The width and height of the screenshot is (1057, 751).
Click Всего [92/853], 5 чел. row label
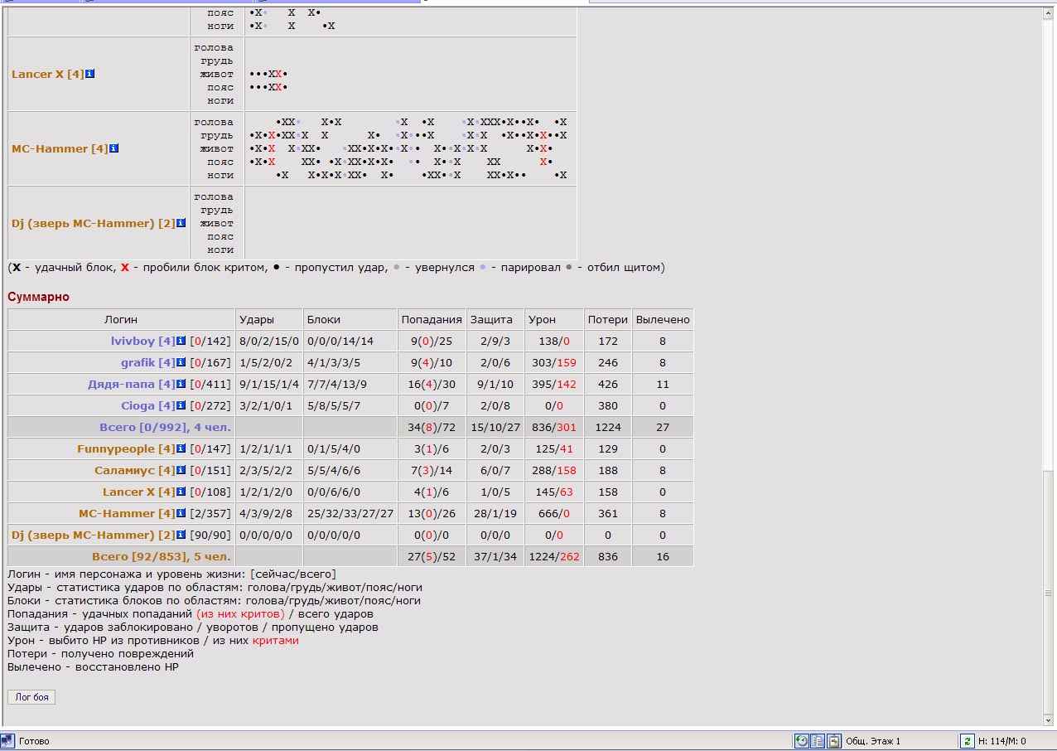click(x=162, y=556)
